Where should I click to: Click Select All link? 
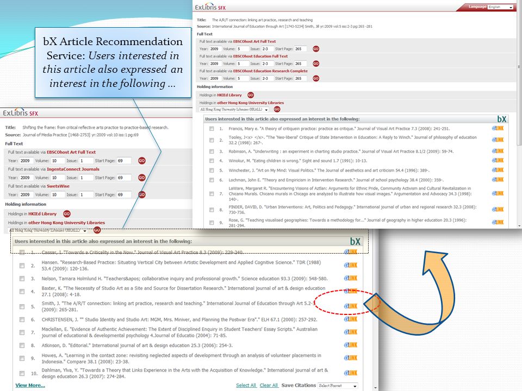tap(246, 386)
